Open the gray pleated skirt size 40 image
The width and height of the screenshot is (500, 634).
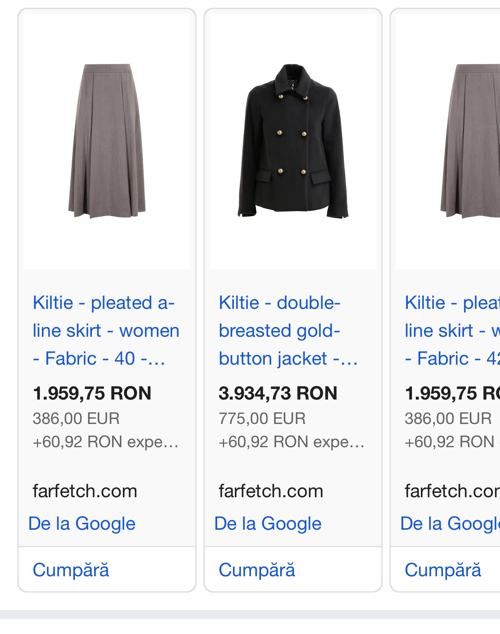click(107, 141)
